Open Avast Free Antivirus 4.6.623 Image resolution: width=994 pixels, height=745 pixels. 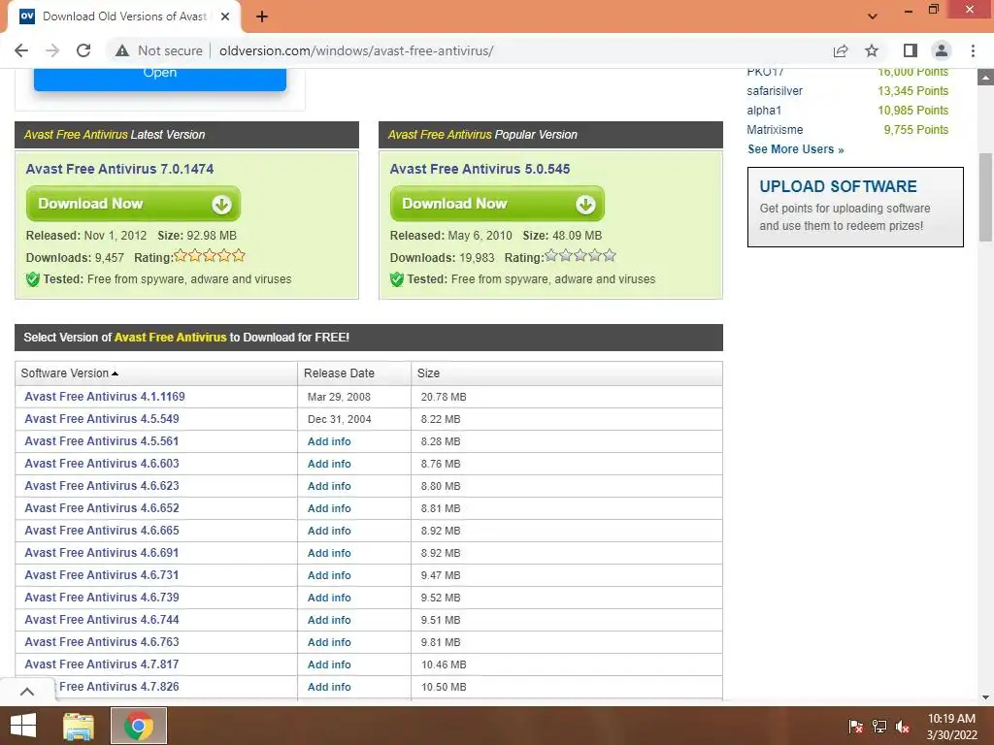point(101,486)
